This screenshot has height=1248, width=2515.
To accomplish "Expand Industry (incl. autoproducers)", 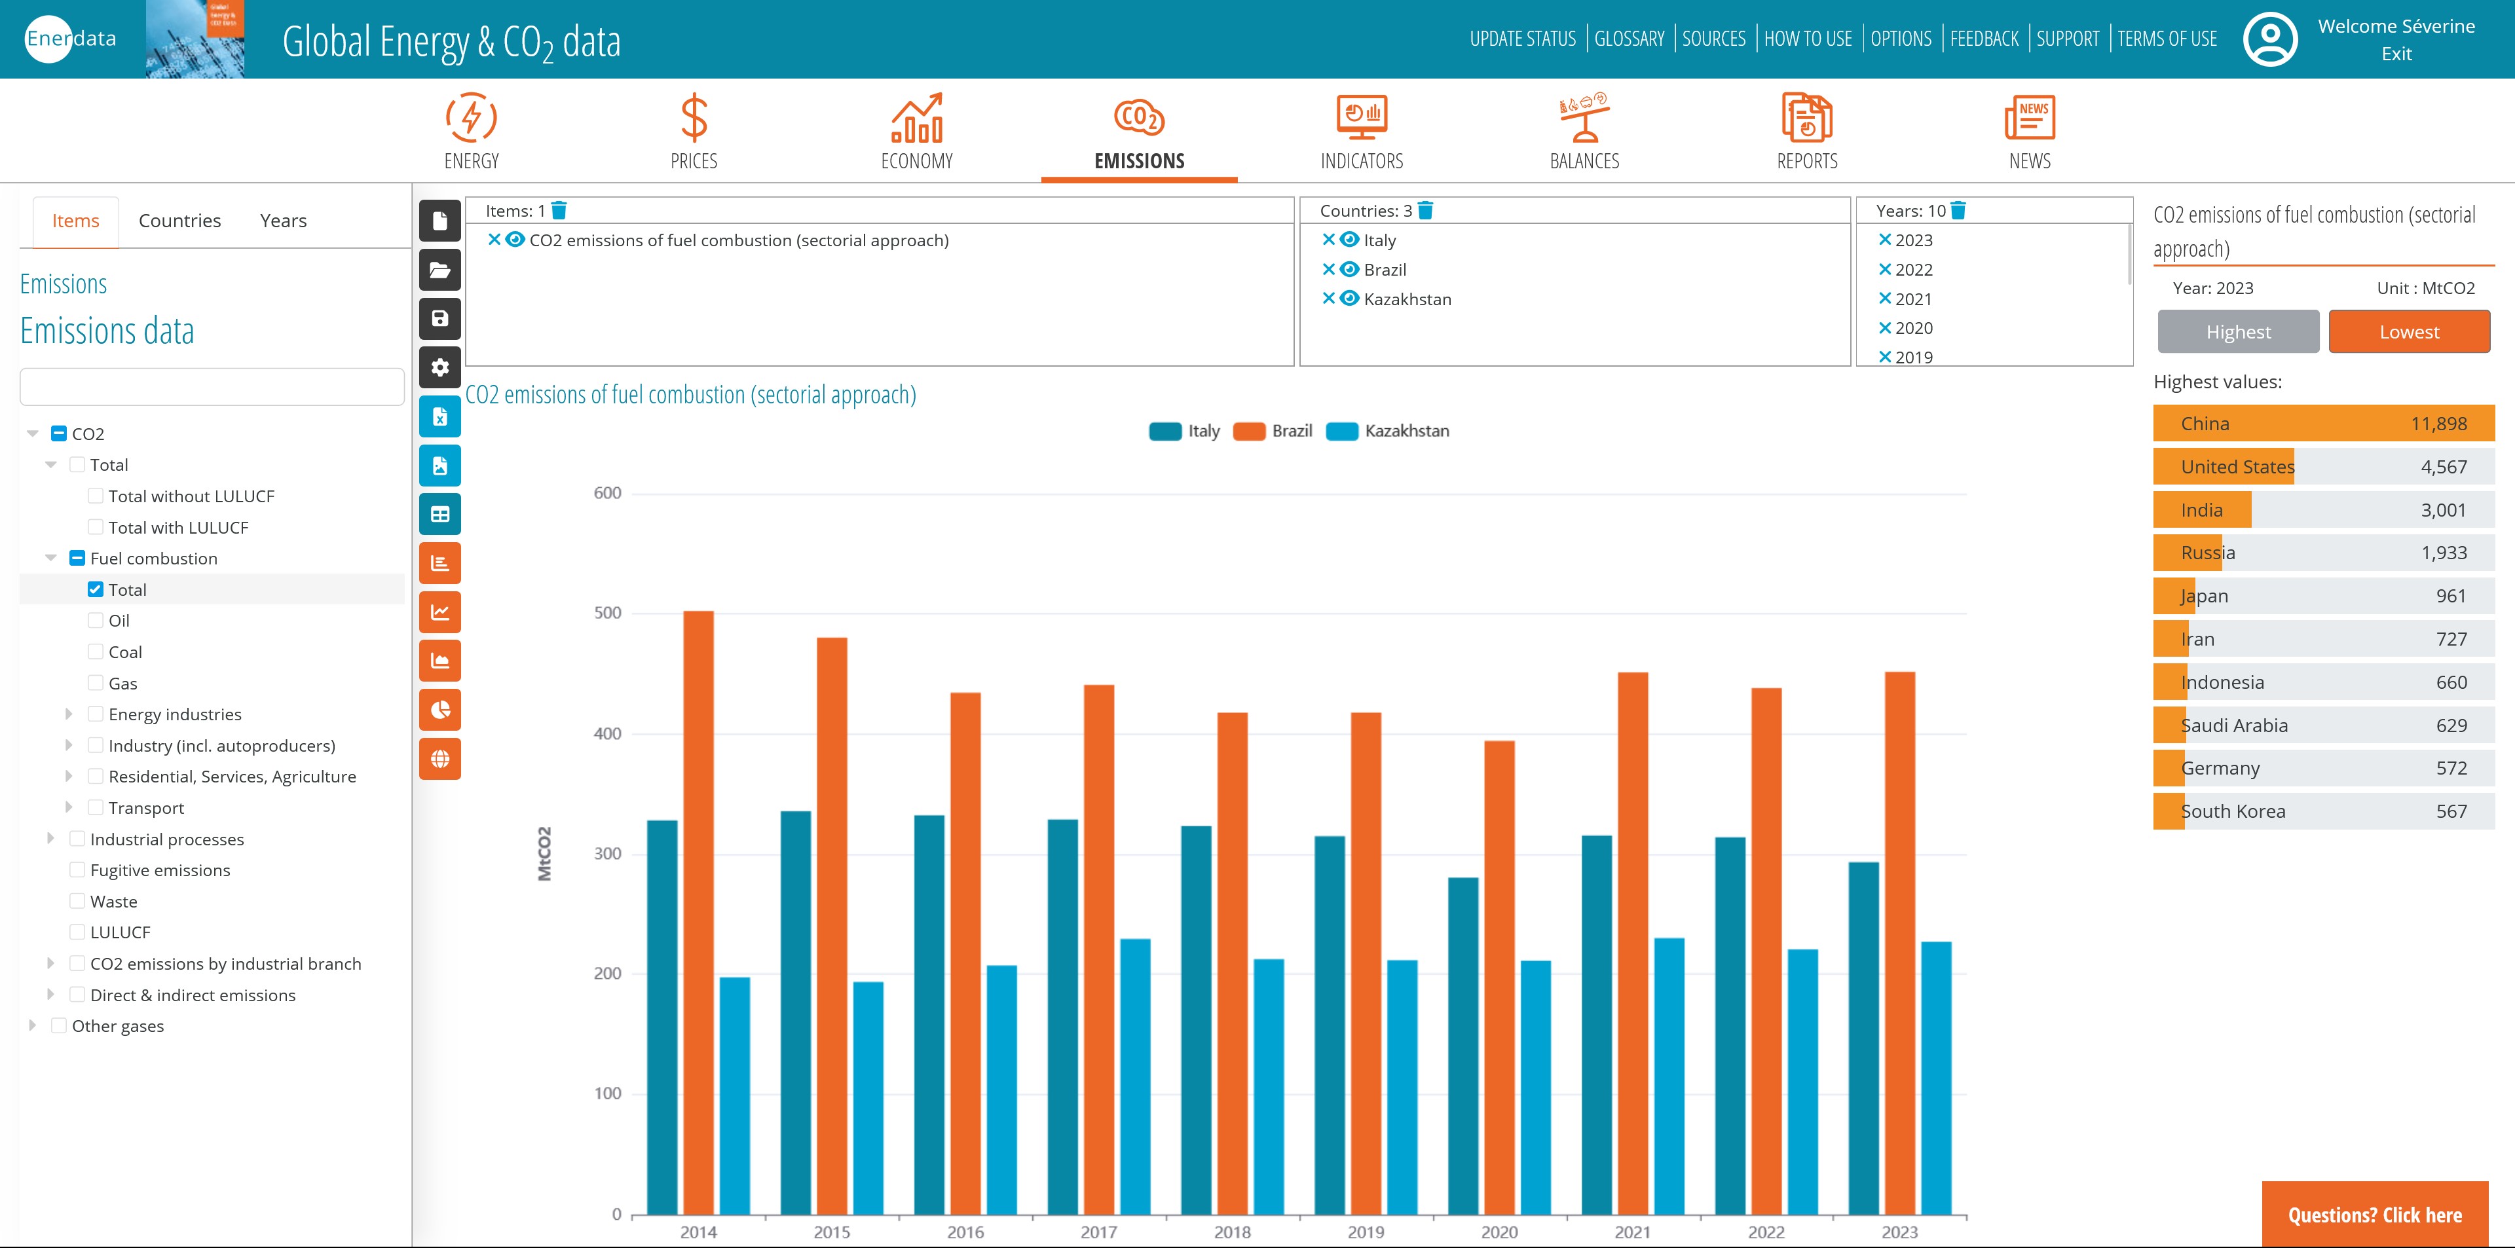I will click(x=68, y=746).
